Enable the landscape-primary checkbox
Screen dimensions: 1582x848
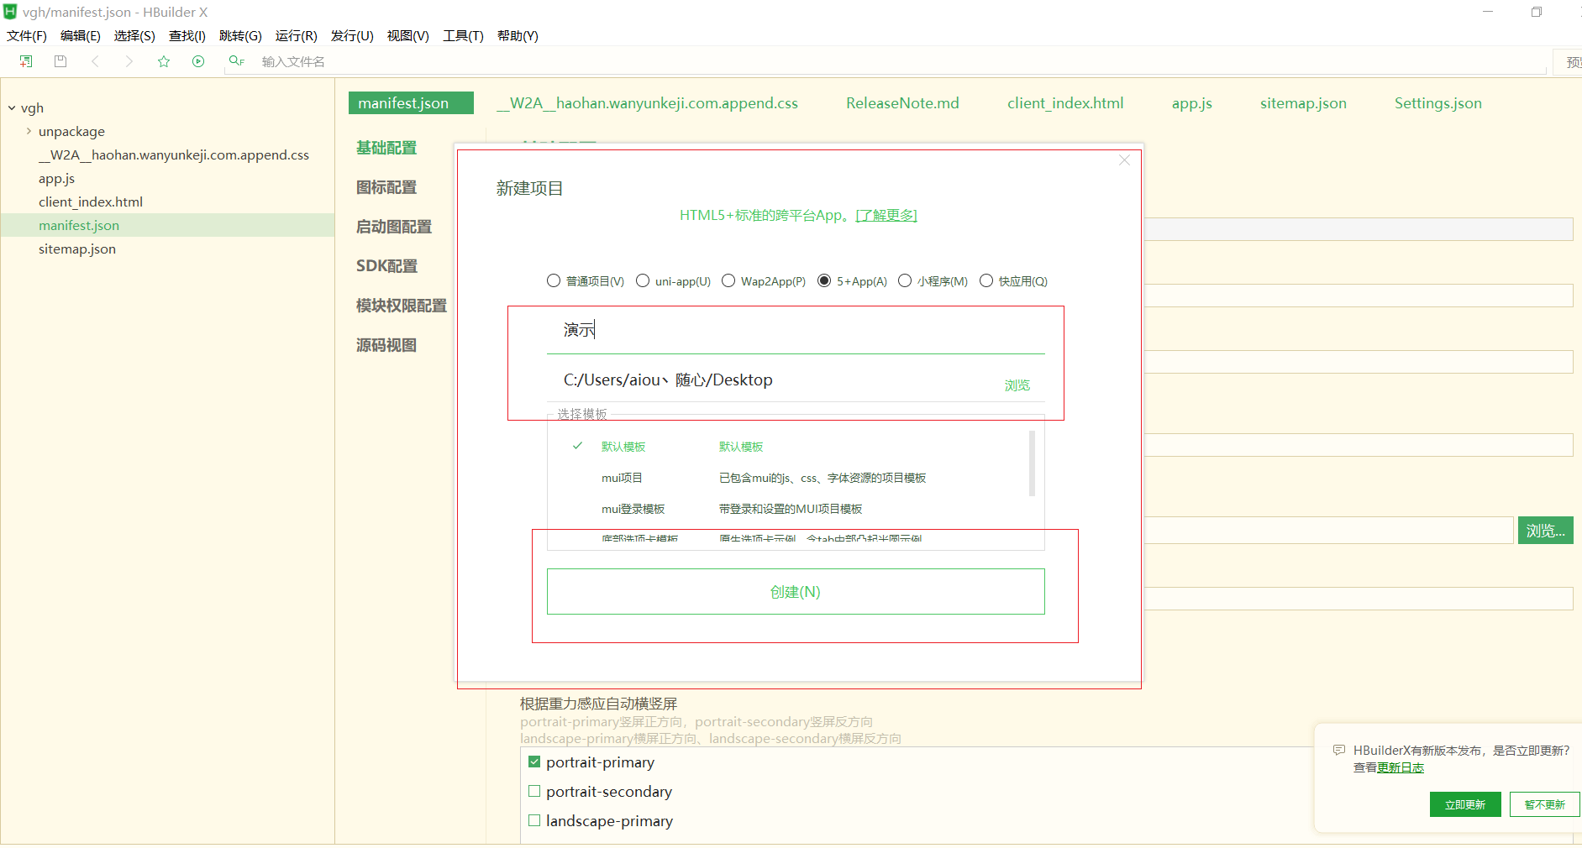[534, 820]
